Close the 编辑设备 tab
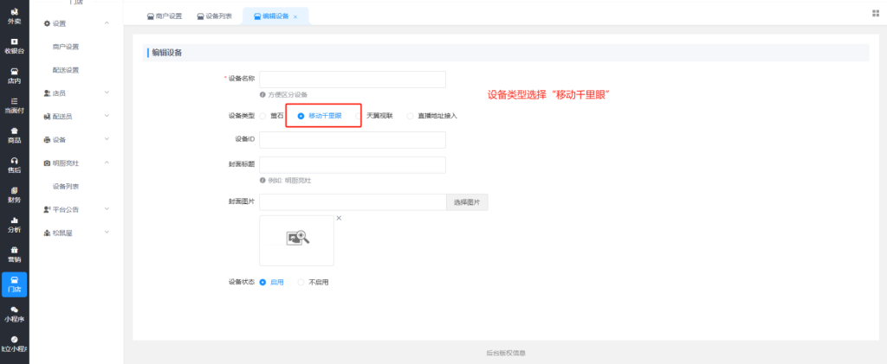 coord(295,17)
